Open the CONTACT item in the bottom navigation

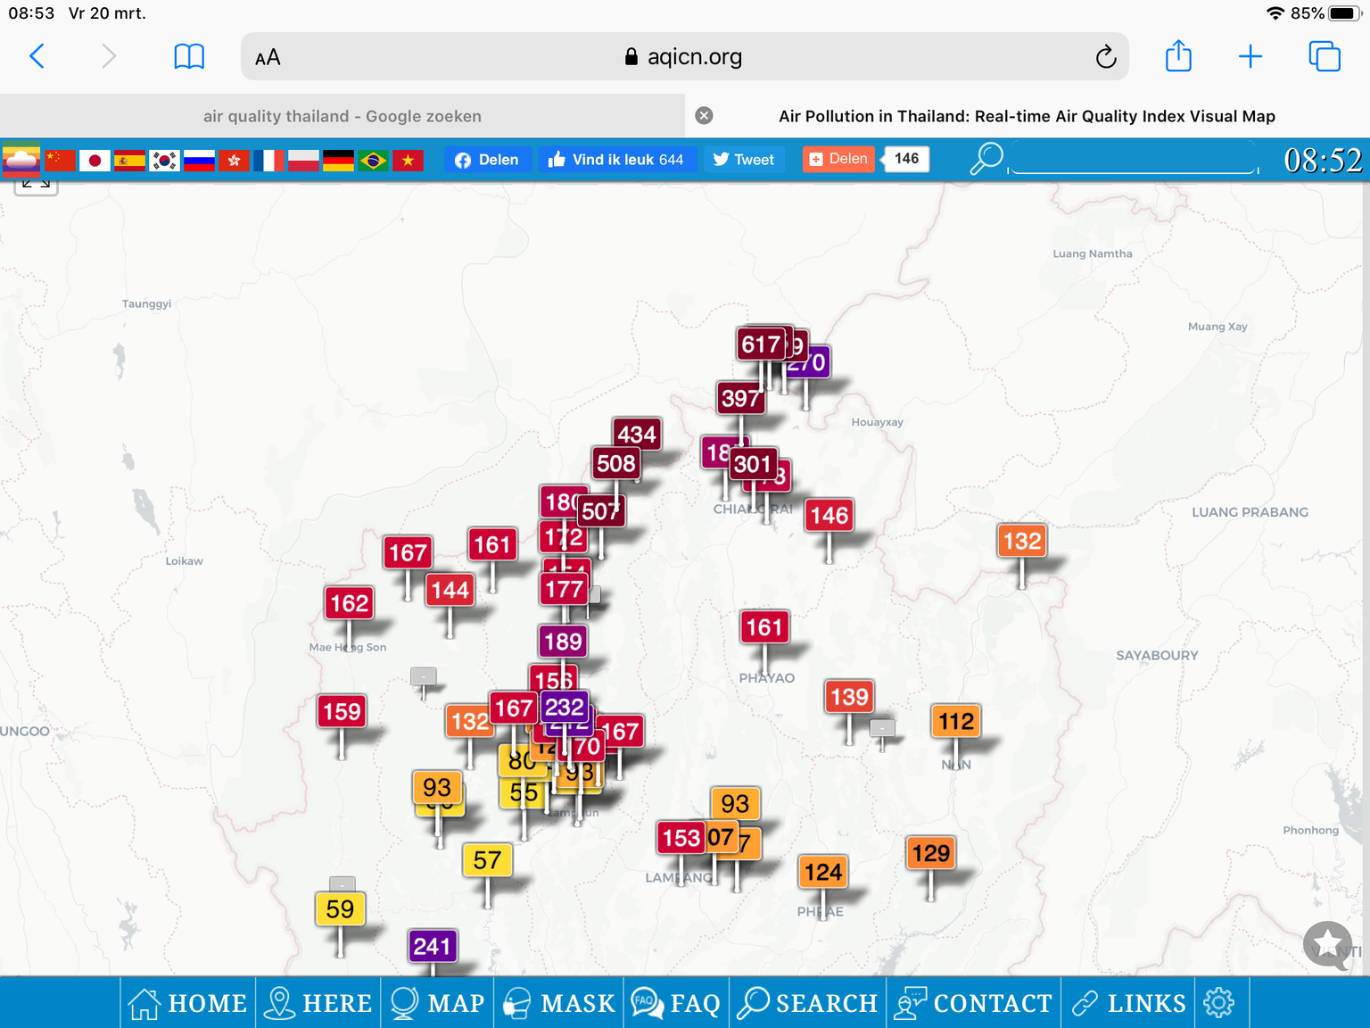[x=974, y=1003]
